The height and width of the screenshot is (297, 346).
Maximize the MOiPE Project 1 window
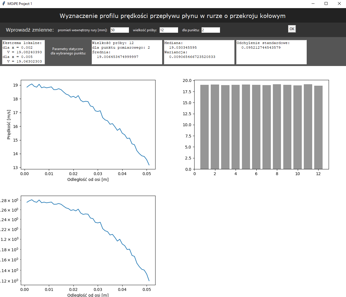click(326, 3)
